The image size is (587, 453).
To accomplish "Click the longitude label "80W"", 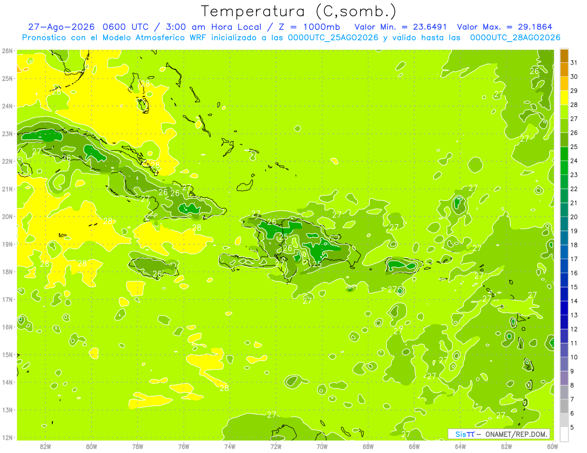I will (91, 446).
